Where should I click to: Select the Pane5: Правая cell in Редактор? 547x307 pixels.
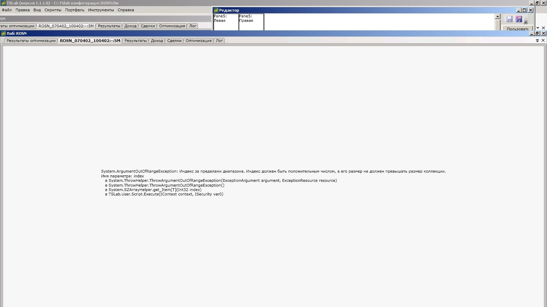tap(251, 22)
